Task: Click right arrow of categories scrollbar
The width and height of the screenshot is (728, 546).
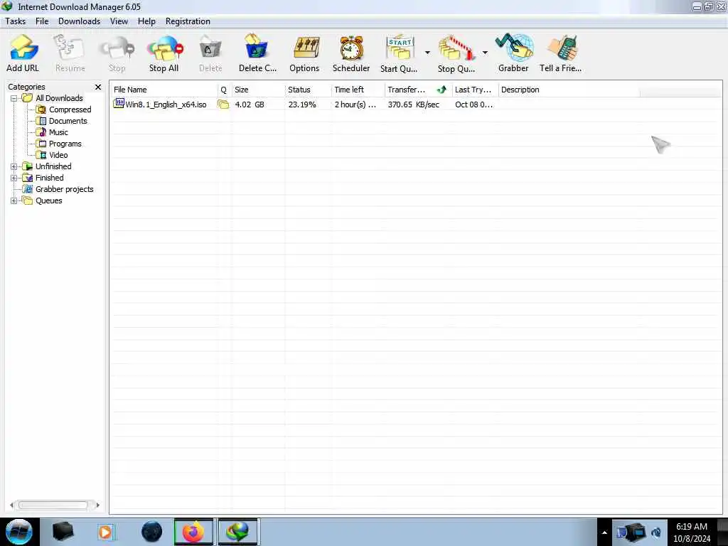Action: click(x=97, y=505)
